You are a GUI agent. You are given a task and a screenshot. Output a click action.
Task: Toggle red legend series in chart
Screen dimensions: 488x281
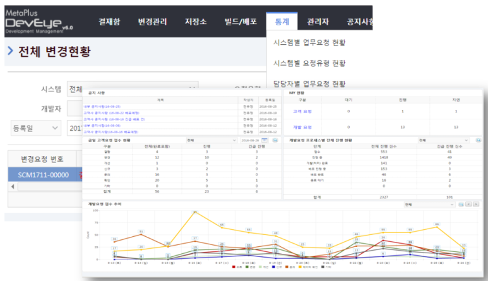pos(237,267)
